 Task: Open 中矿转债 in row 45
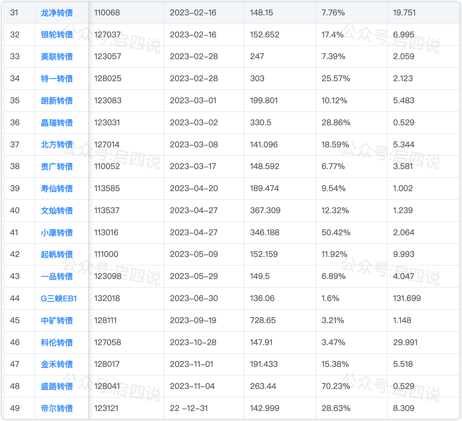pyautogui.click(x=57, y=320)
